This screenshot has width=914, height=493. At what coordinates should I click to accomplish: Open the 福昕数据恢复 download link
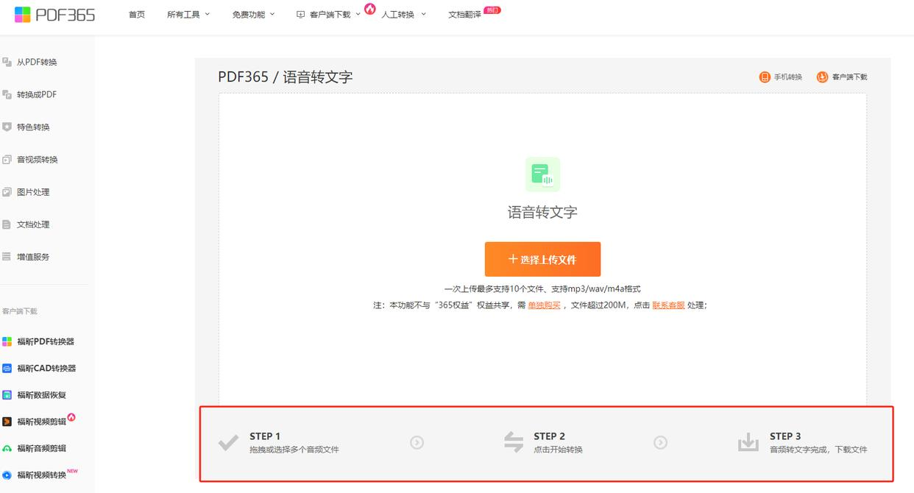41,395
